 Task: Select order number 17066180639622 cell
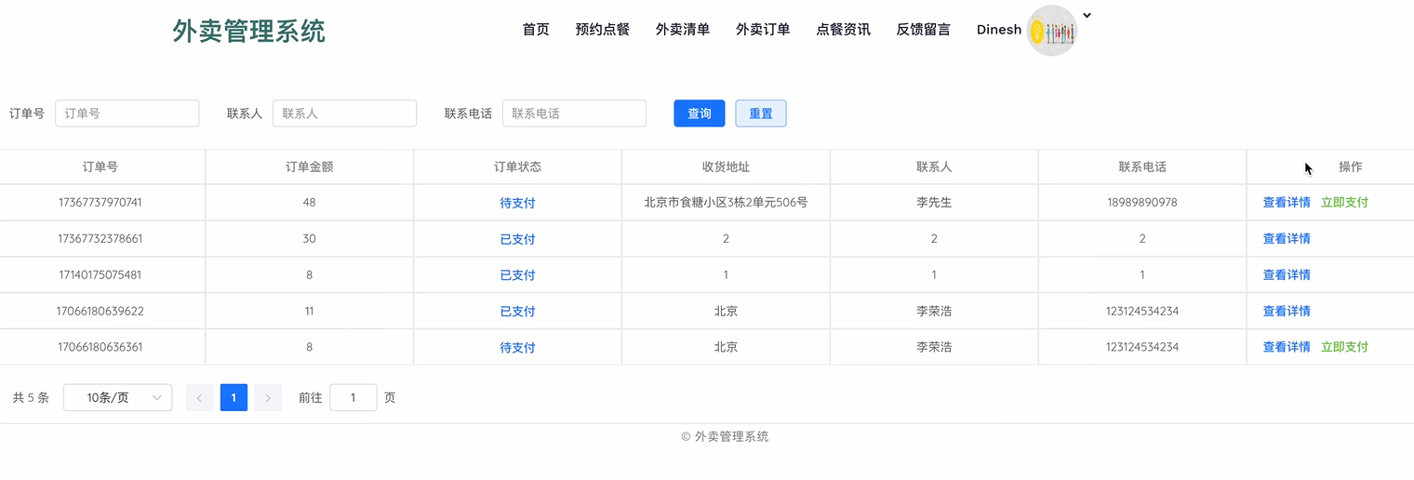coord(100,312)
